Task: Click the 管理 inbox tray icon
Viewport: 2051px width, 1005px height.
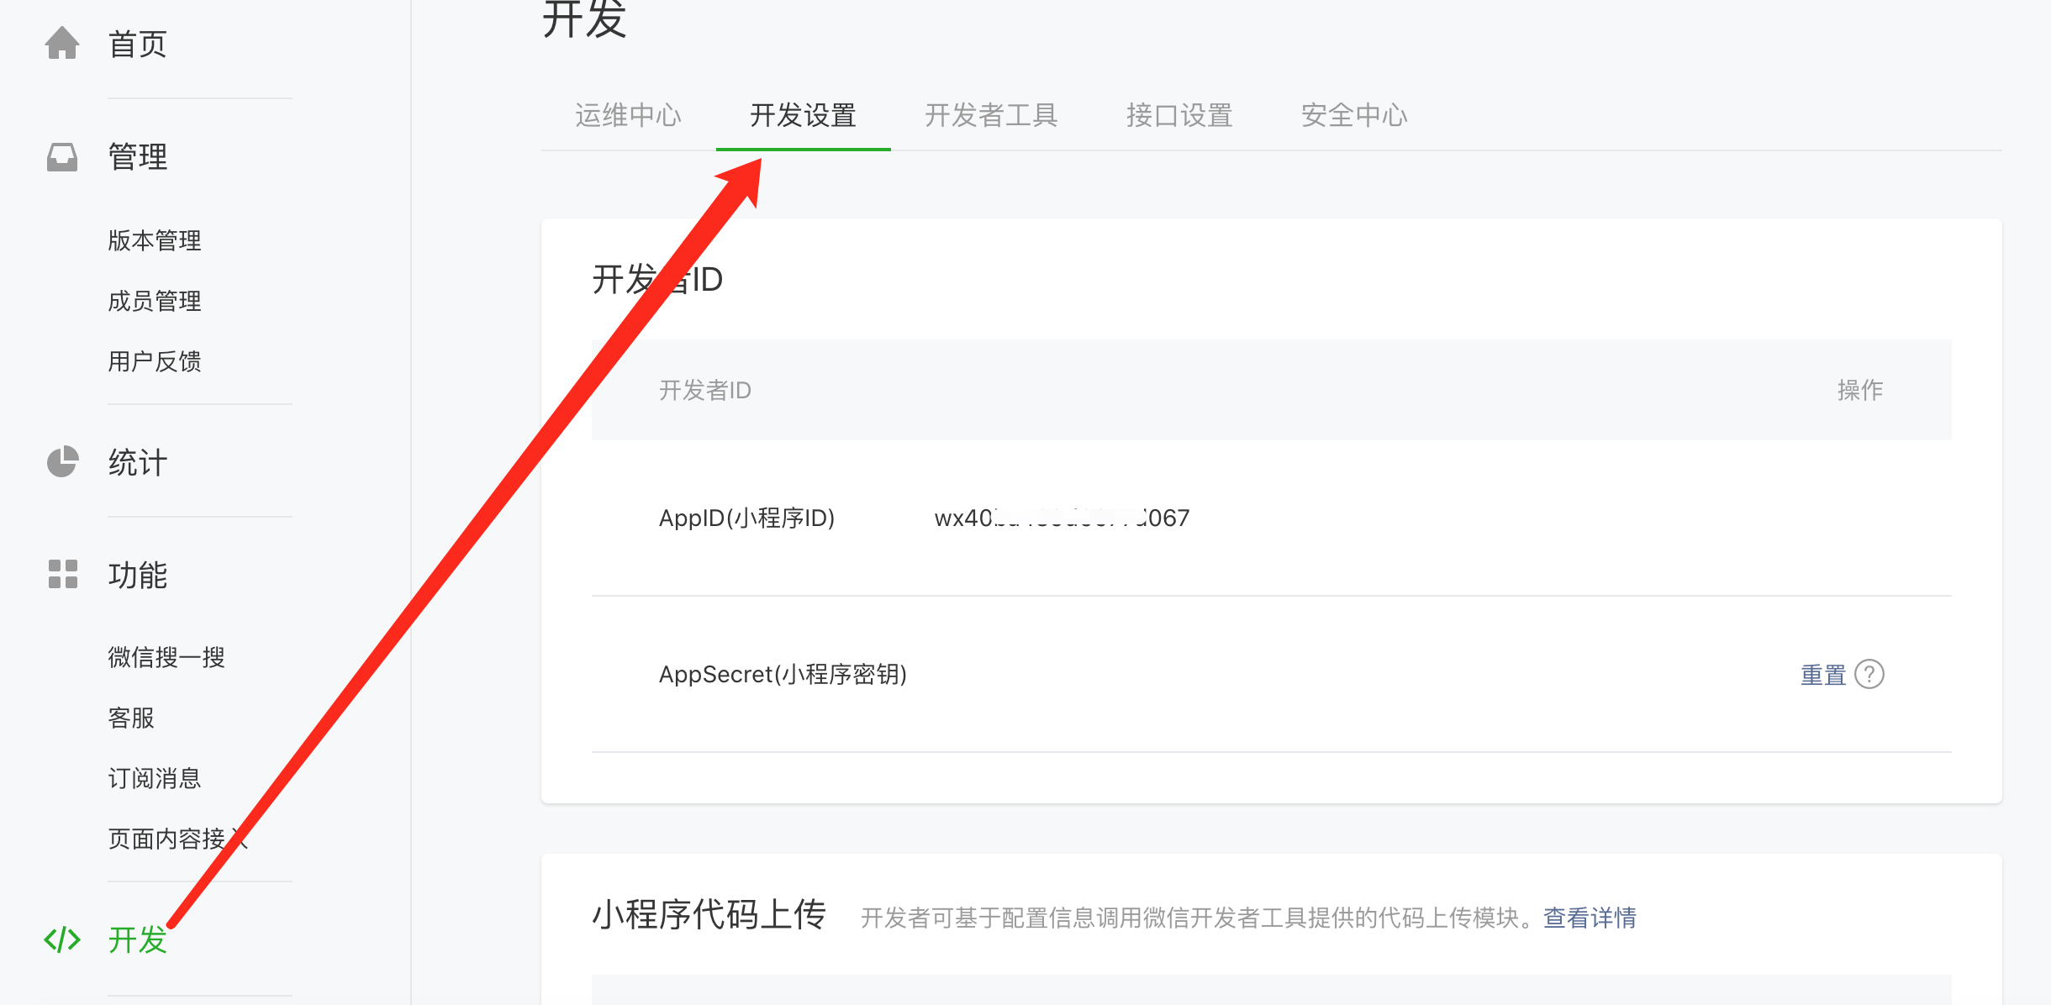Action: click(x=62, y=157)
